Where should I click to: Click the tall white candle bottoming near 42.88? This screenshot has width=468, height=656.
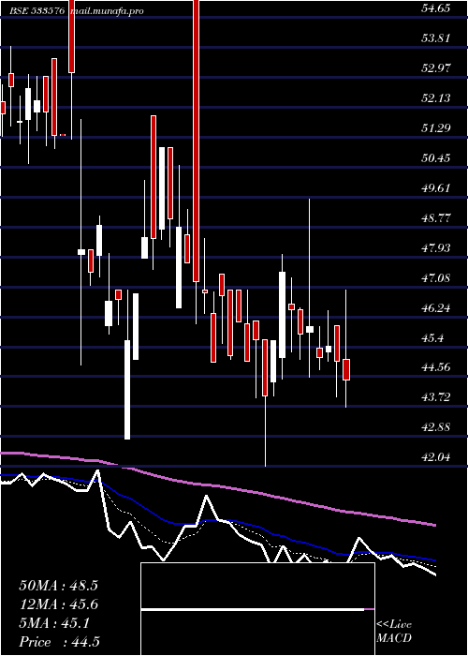tap(127, 390)
